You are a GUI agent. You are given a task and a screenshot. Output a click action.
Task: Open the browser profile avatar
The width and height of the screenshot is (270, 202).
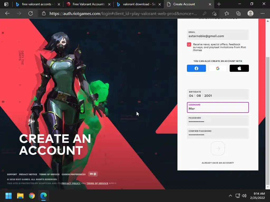pyautogui.click(x=250, y=13)
